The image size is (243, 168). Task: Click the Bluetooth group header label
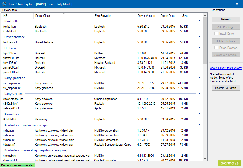pyautogui.click(x=11, y=21)
